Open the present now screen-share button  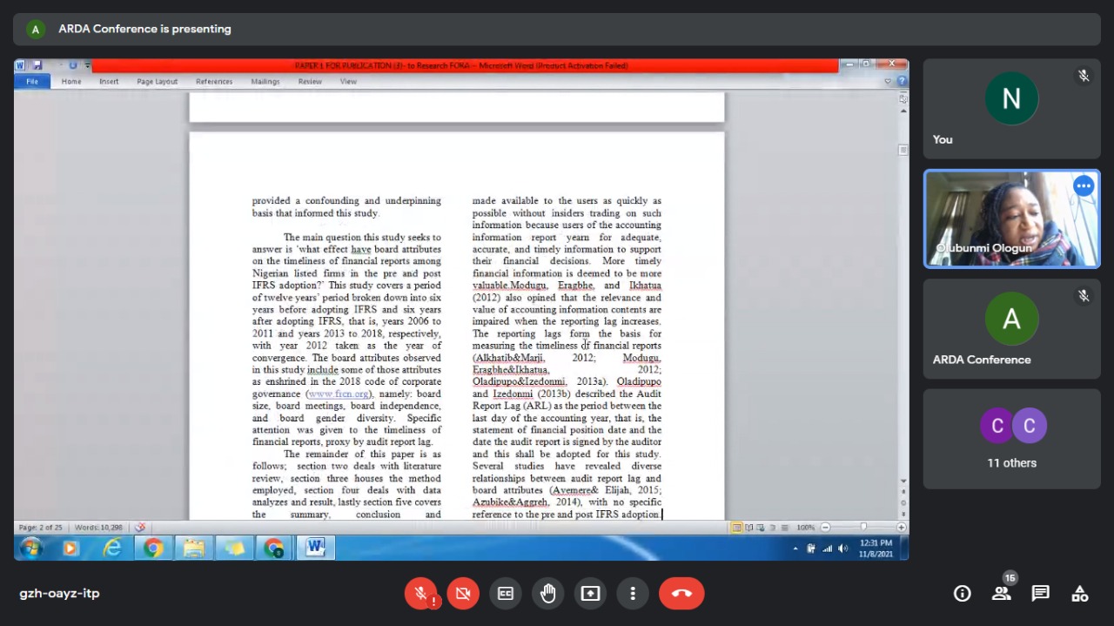coord(591,594)
